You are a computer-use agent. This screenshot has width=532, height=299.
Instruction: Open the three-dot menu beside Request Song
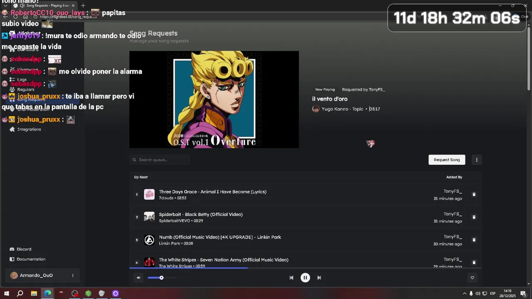(477, 160)
